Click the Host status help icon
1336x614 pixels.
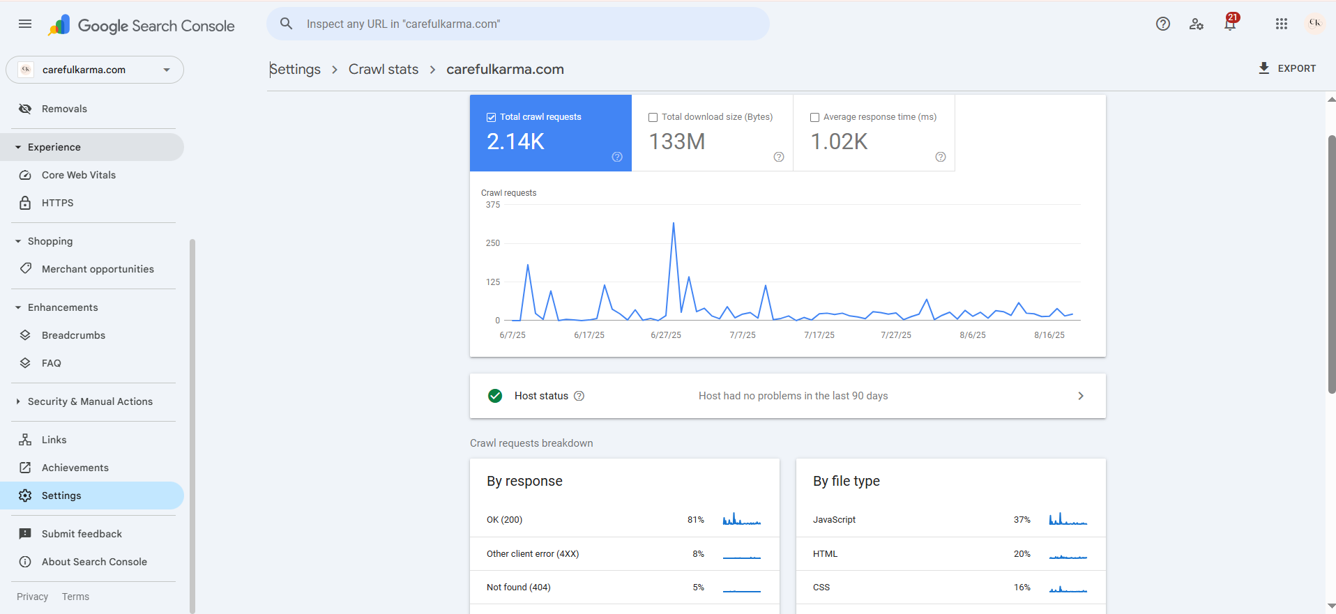coord(579,396)
